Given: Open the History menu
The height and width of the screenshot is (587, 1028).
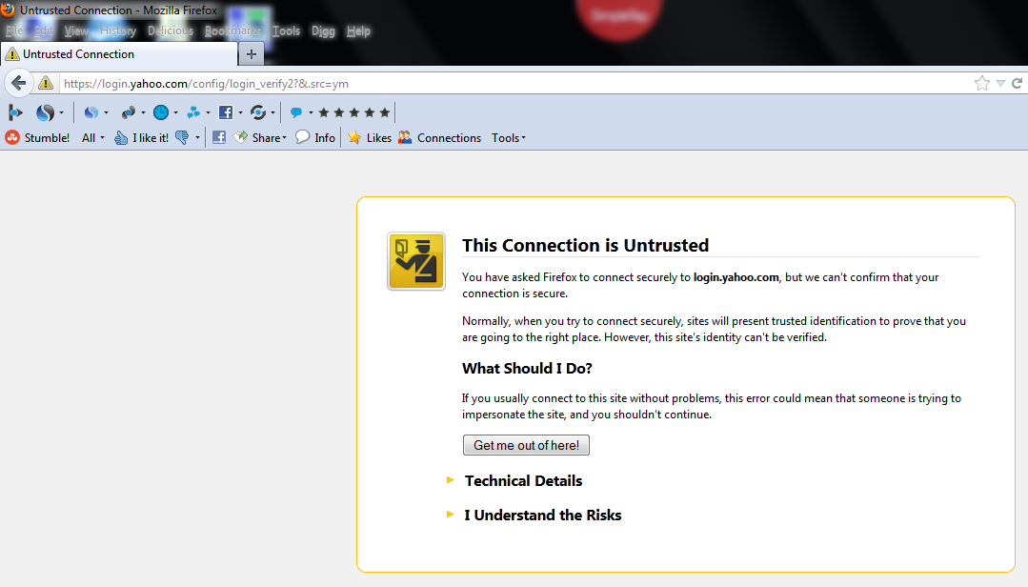Looking at the screenshot, I should coord(118,30).
